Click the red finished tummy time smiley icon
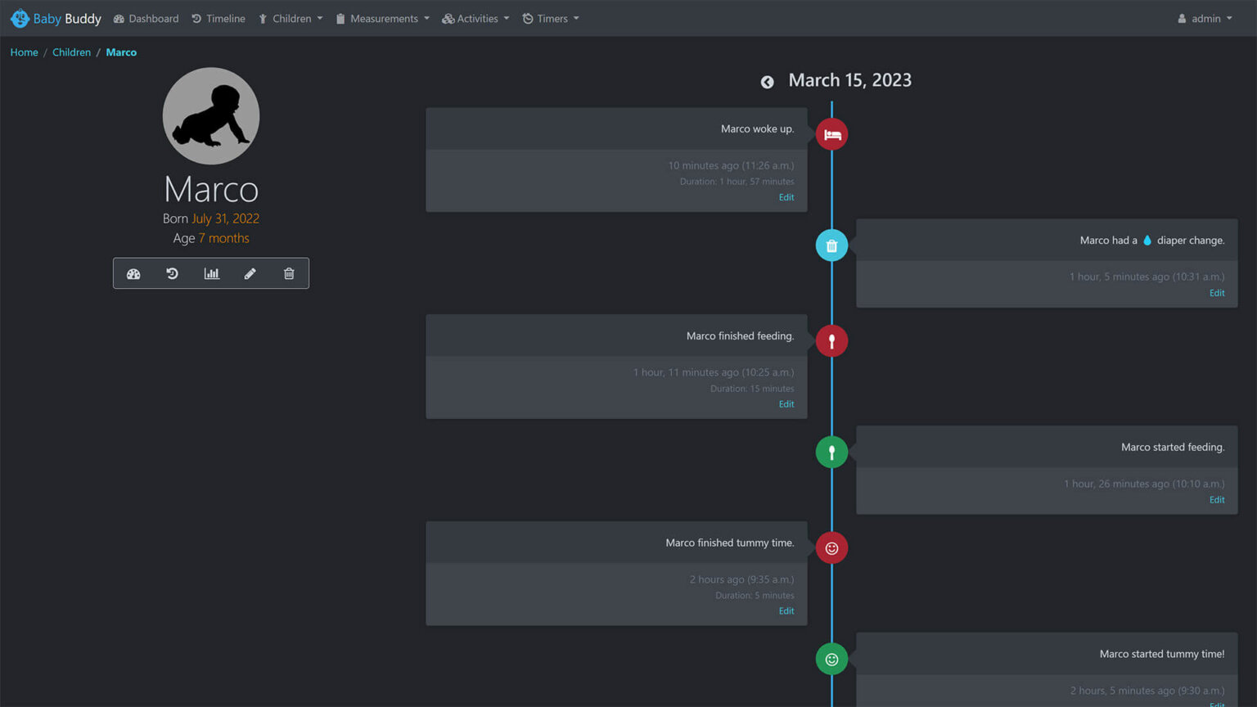Viewport: 1257px width, 707px height. click(x=831, y=548)
